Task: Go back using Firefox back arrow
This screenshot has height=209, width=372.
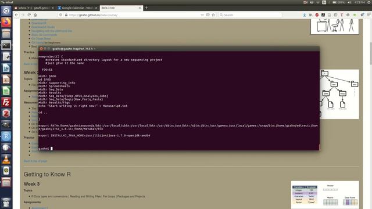Action: click(x=16, y=15)
